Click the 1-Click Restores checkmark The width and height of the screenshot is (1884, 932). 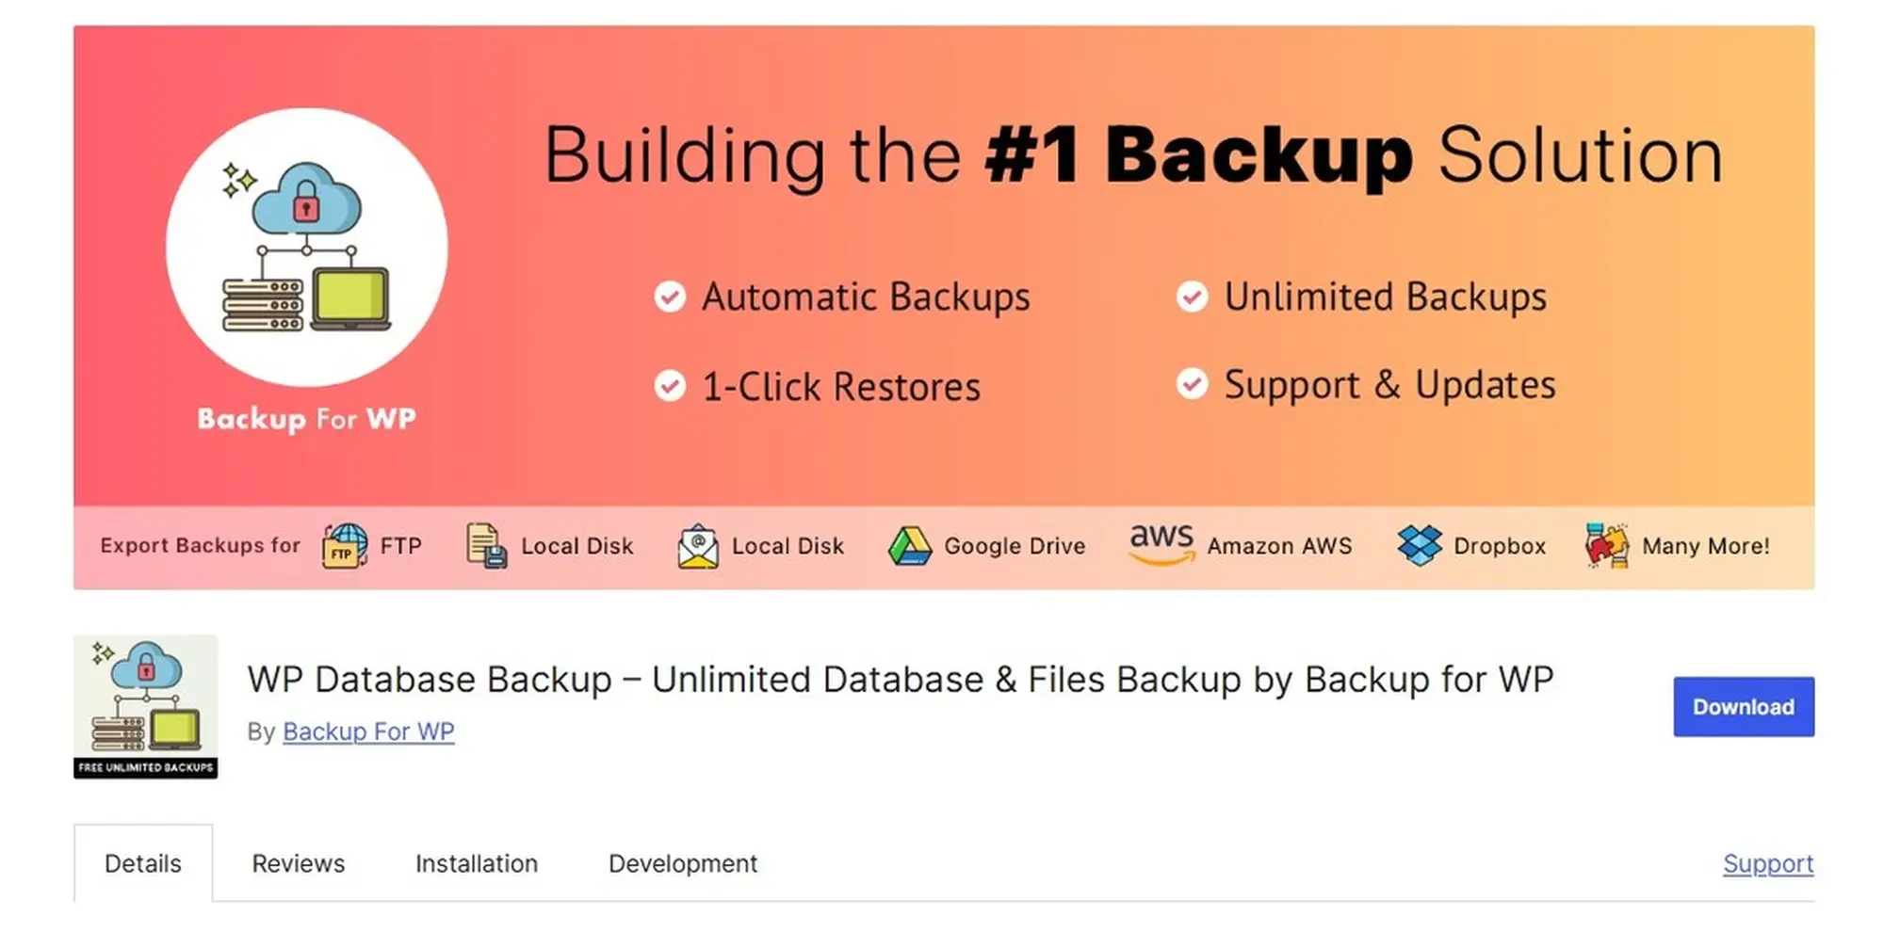[x=670, y=386]
